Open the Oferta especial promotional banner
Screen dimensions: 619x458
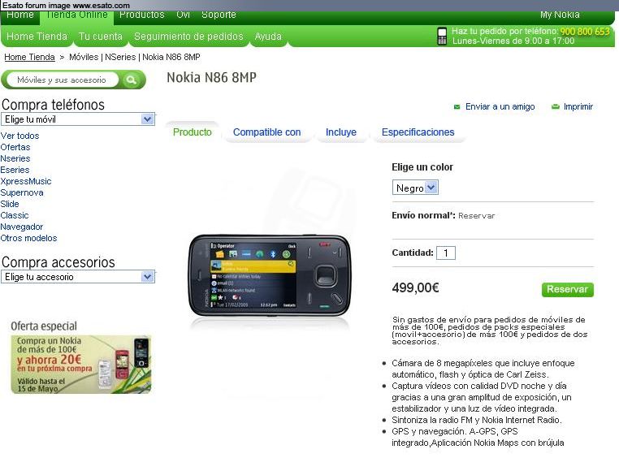81,364
